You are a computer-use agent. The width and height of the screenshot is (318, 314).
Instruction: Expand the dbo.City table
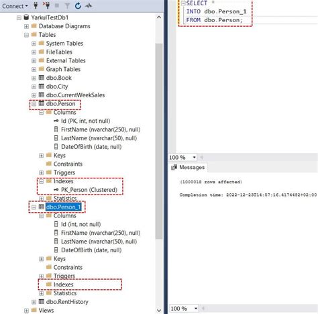[x=34, y=87]
